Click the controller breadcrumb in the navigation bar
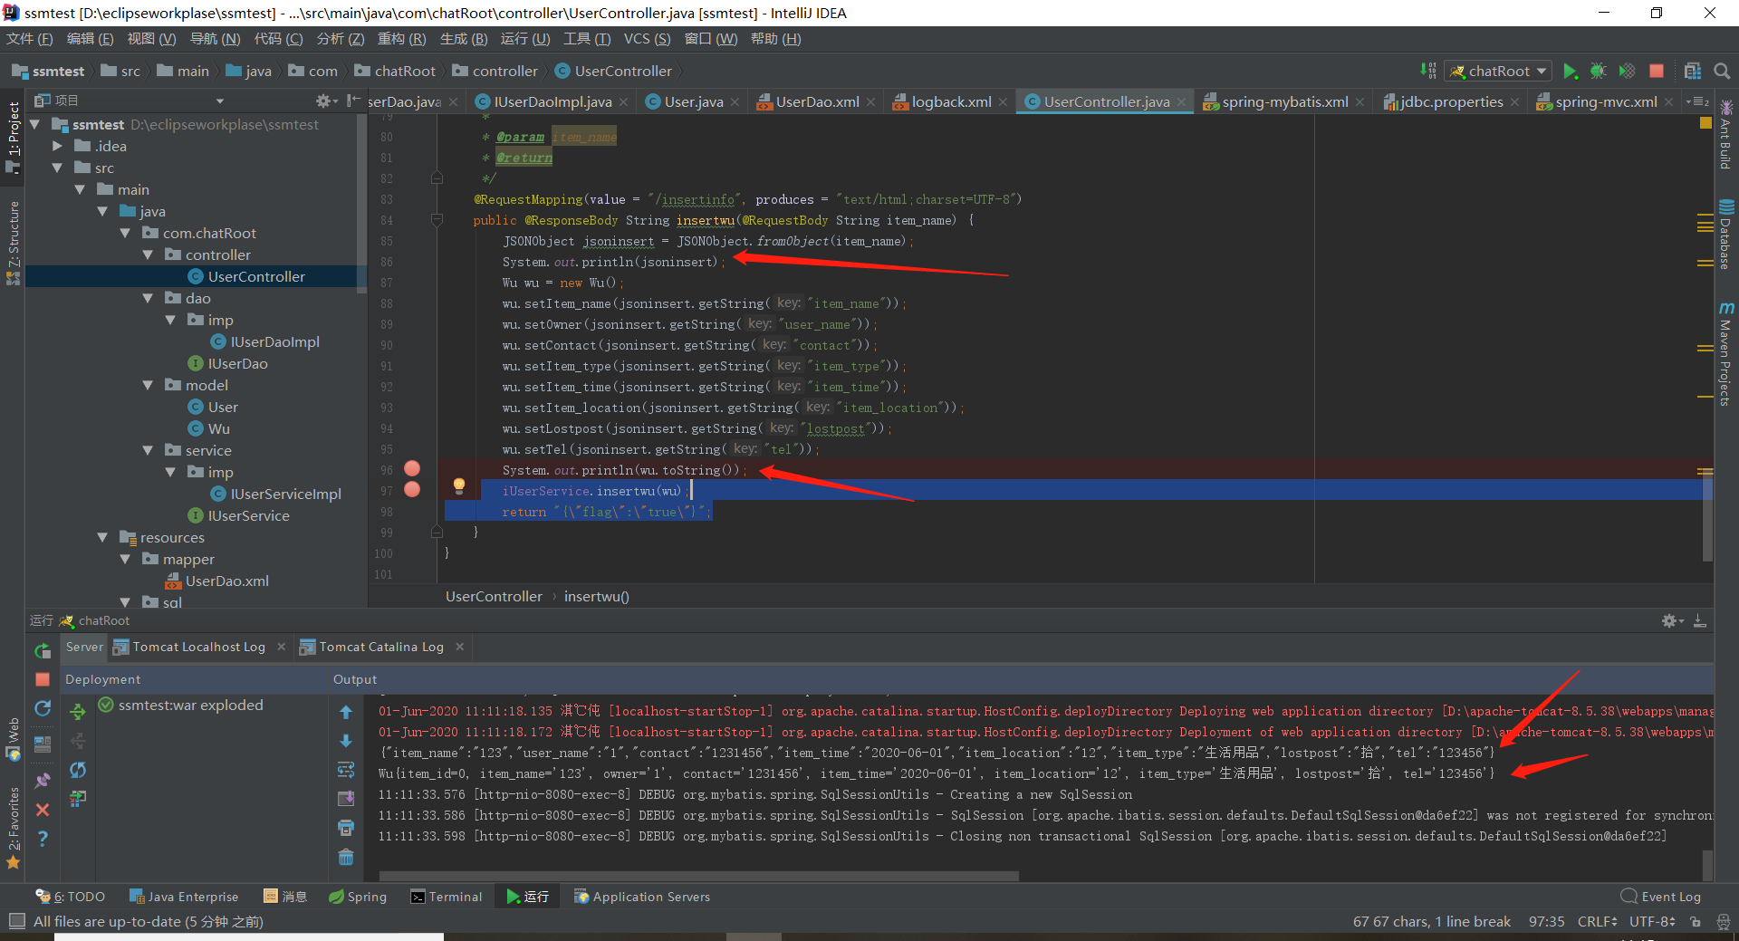1739x941 pixels. [x=495, y=71]
